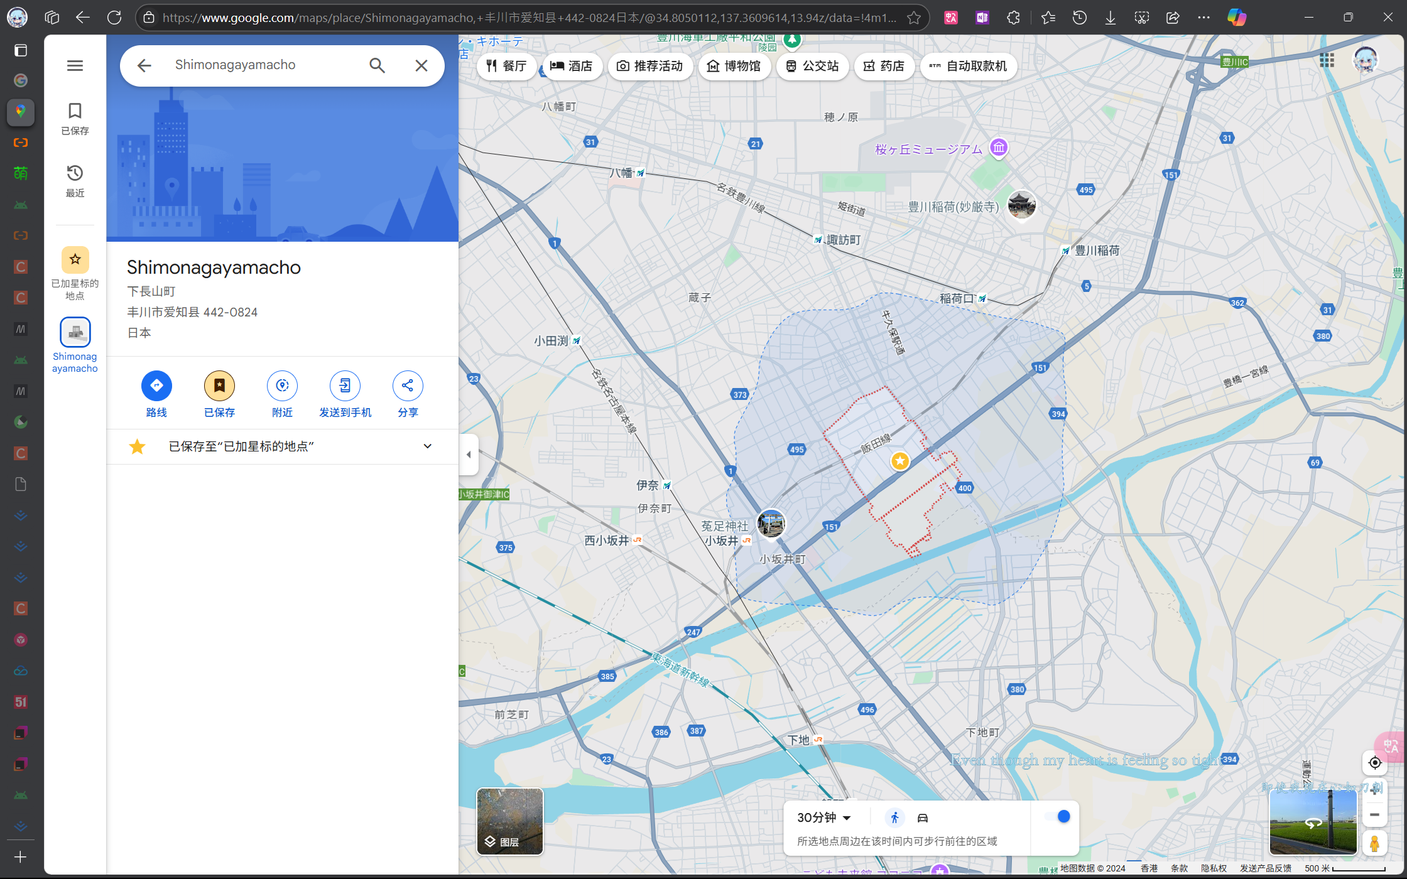Expand the saved-to-starred-places row

282,446
